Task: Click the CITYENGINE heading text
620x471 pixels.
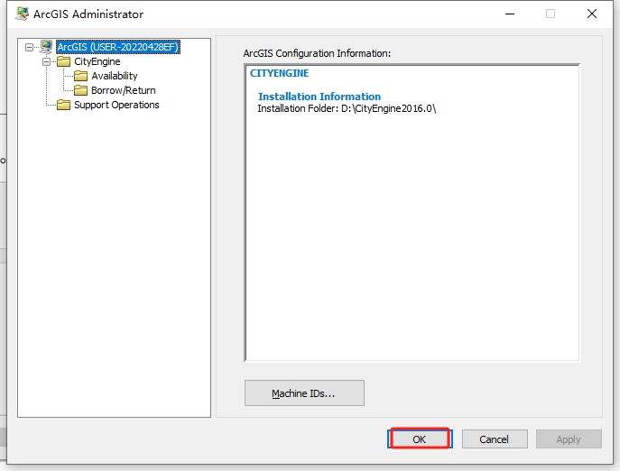Action: [x=279, y=73]
